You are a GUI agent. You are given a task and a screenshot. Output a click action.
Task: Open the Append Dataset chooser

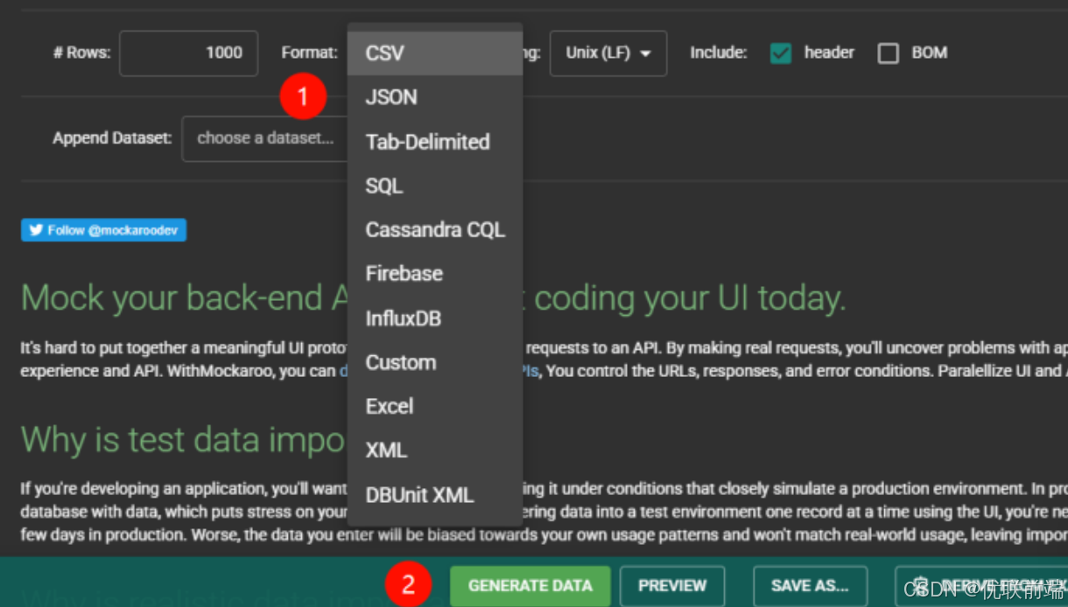point(265,138)
